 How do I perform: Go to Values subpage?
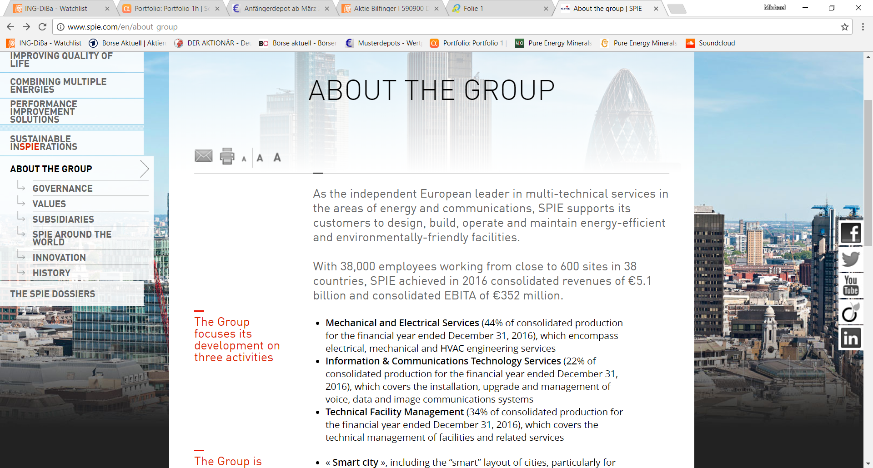point(49,204)
